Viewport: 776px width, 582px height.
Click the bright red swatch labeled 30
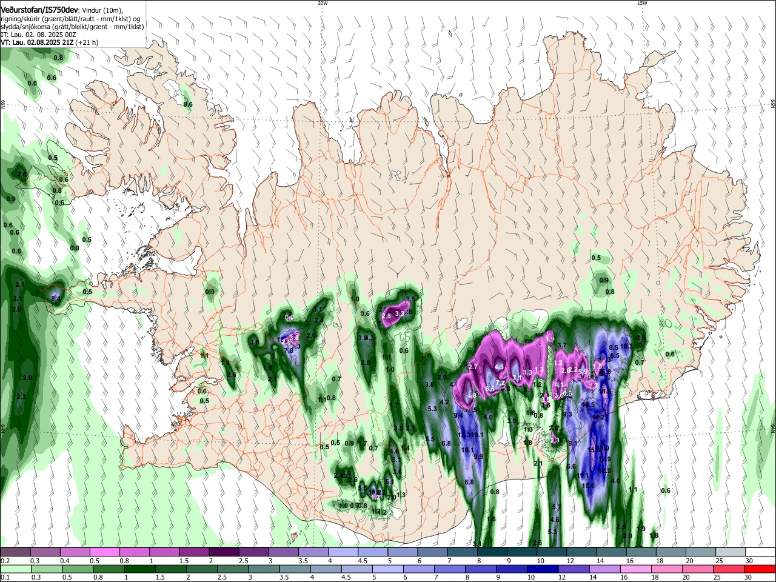pyautogui.click(x=758, y=569)
